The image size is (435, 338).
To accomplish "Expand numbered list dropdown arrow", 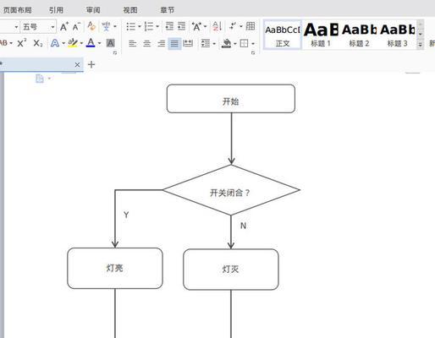I will point(157,27).
